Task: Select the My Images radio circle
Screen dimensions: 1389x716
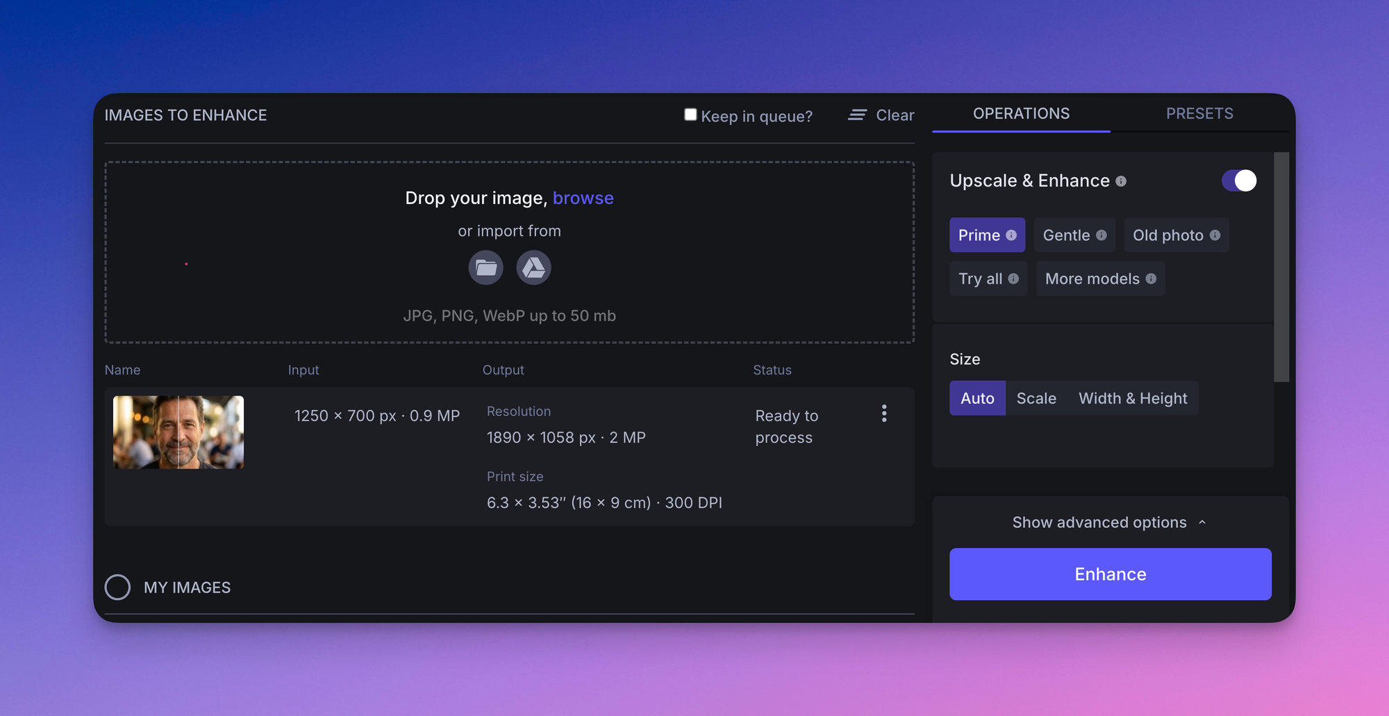Action: pyautogui.click(x=117, y=587)
